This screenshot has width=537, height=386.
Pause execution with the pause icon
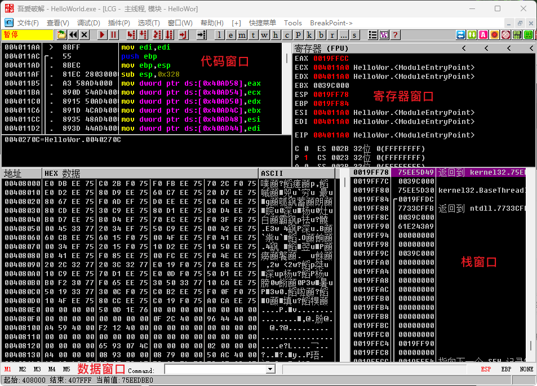(113, 35)
